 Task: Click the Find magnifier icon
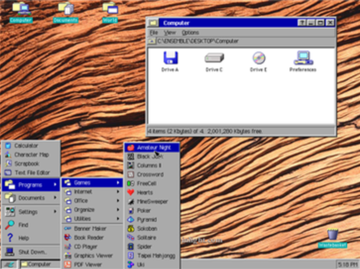(10, 225)
